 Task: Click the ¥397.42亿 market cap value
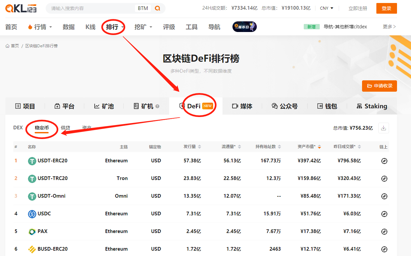coord(309,161)
